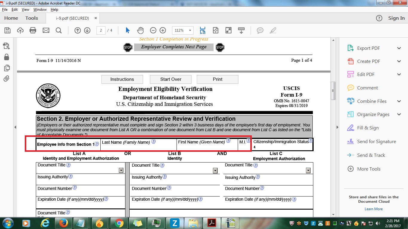Switch to the Home tab
The image size is (408, 229).
click(x=11, y=18)
